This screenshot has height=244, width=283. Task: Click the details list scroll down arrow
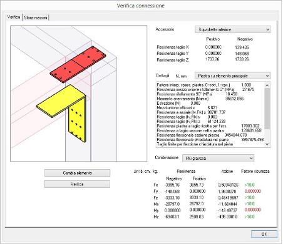click(x=267, y=144)
